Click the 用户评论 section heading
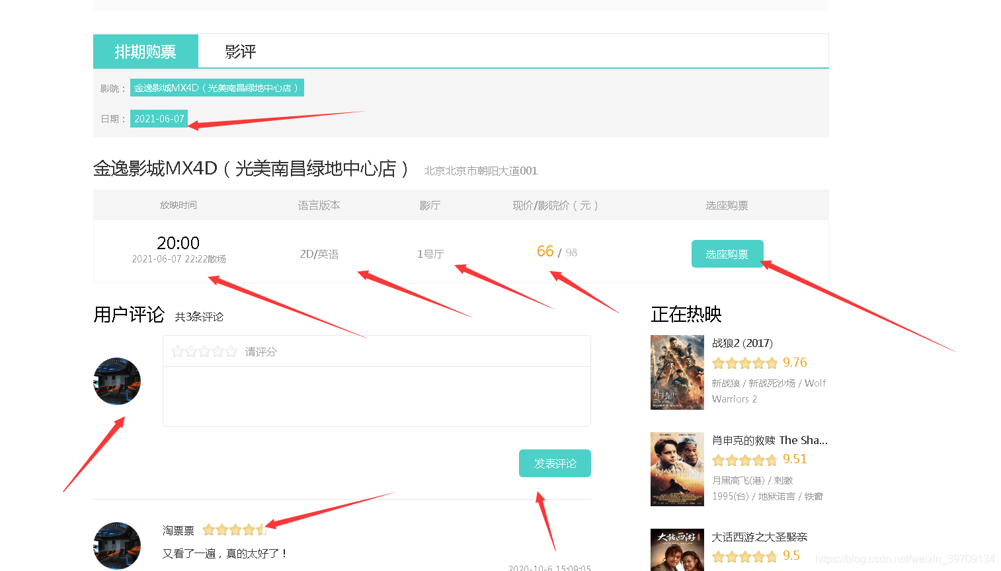 (129, 314)
